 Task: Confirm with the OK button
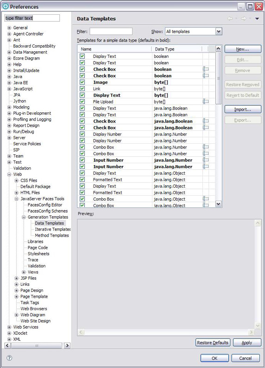(x=215, y=358)
